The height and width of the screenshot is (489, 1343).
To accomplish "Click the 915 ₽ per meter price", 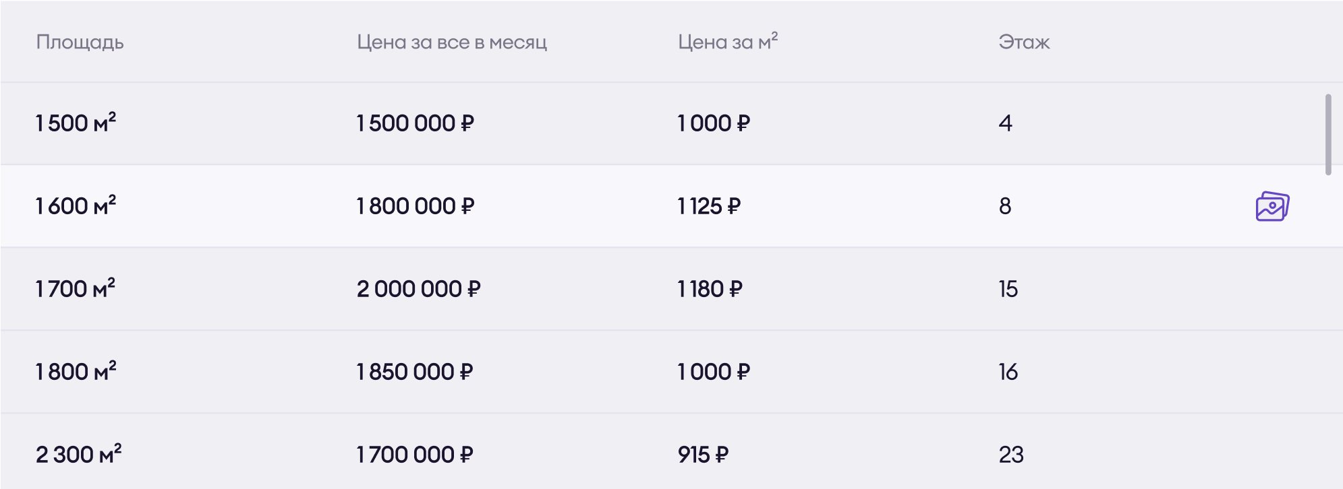I will [x=703, y=455].
